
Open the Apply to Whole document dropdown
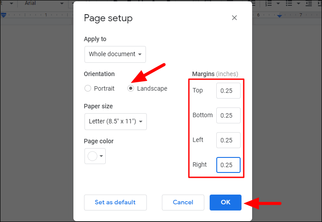coord(115,54)
